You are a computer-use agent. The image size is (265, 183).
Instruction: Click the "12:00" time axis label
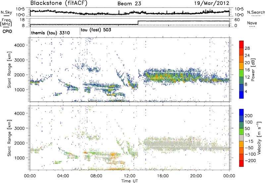click(x=130, y=176)
